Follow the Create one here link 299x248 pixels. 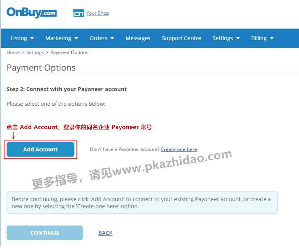pos(179,149)
